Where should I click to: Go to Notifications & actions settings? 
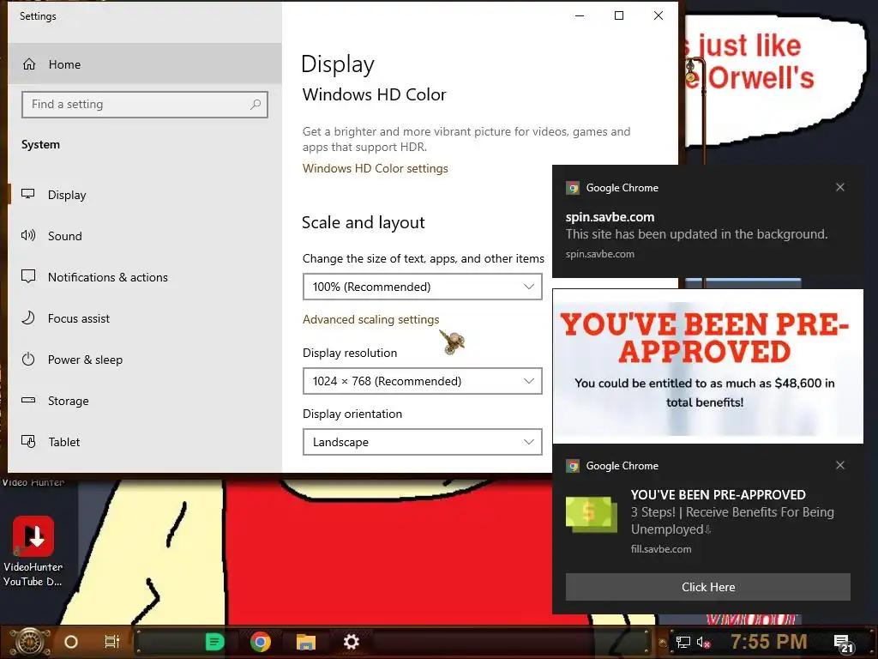coord(144,277)
